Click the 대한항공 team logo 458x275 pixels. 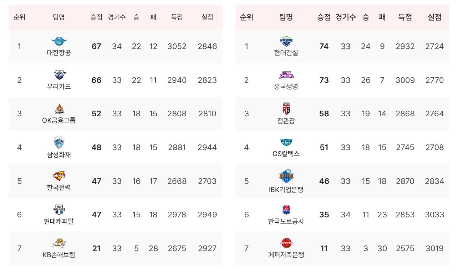pyautogui.click(x=59, y=41)
